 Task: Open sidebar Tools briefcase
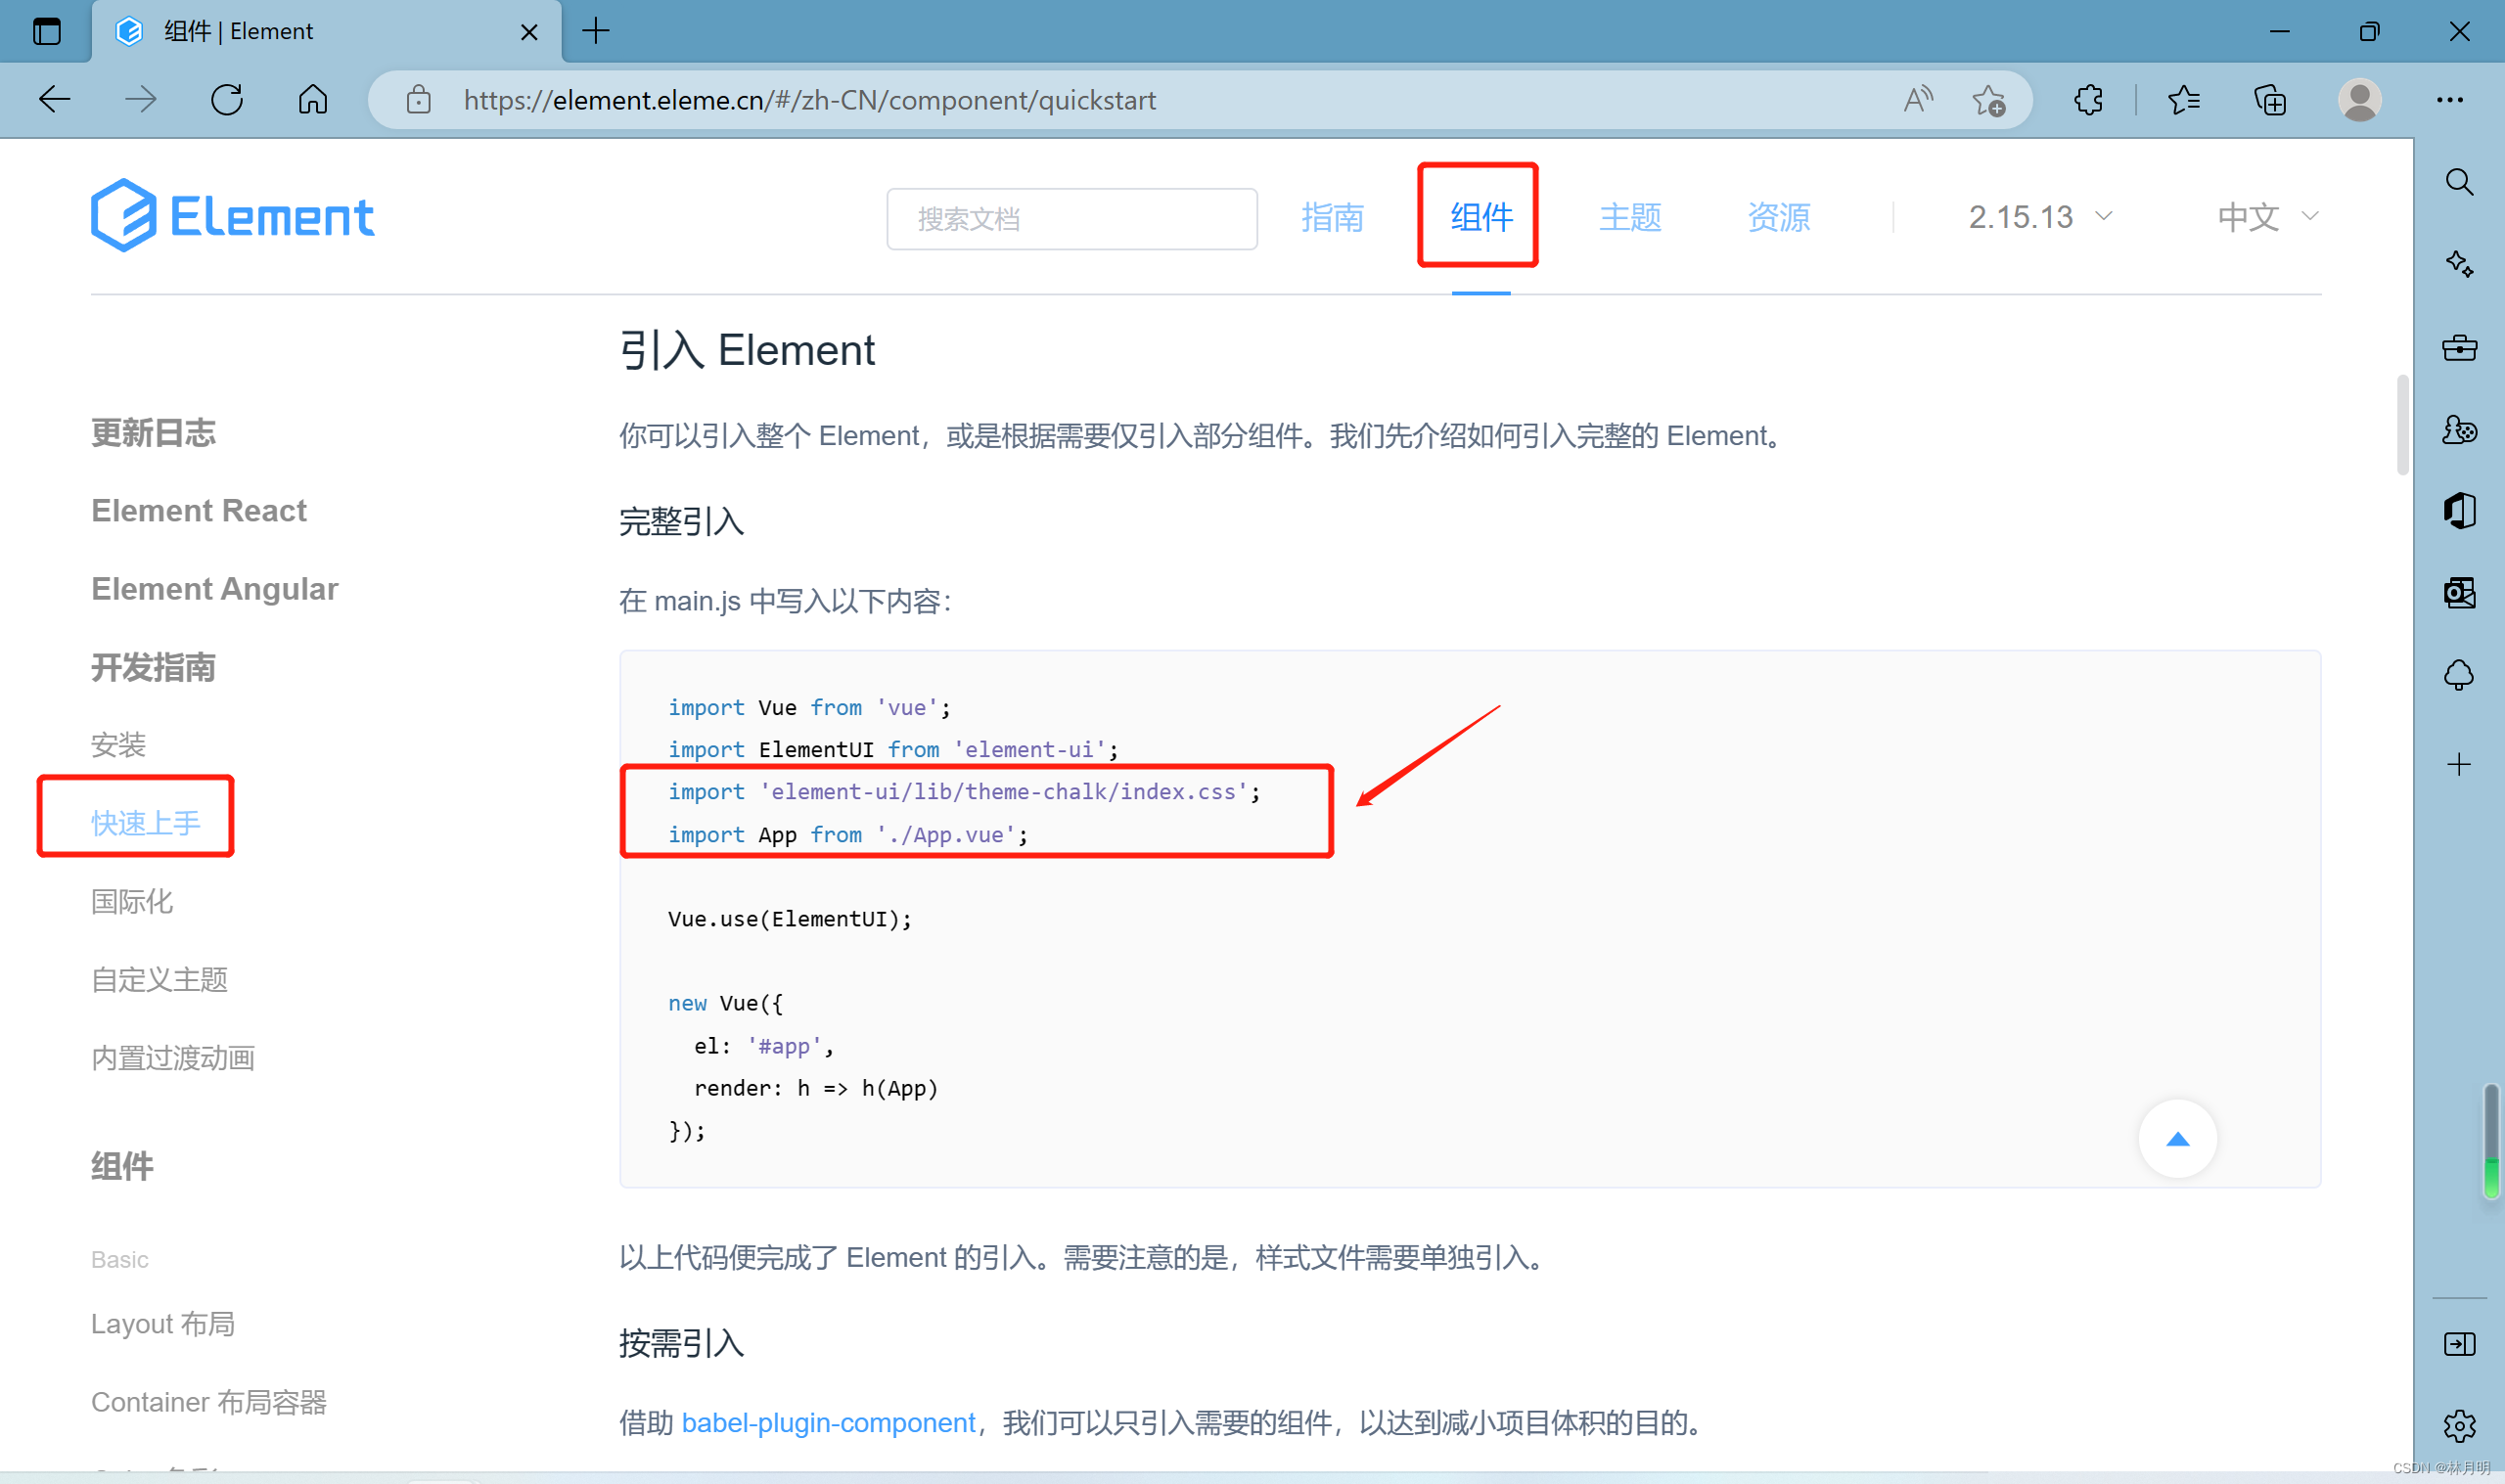pyautogui.click(x=2459, y=347)
